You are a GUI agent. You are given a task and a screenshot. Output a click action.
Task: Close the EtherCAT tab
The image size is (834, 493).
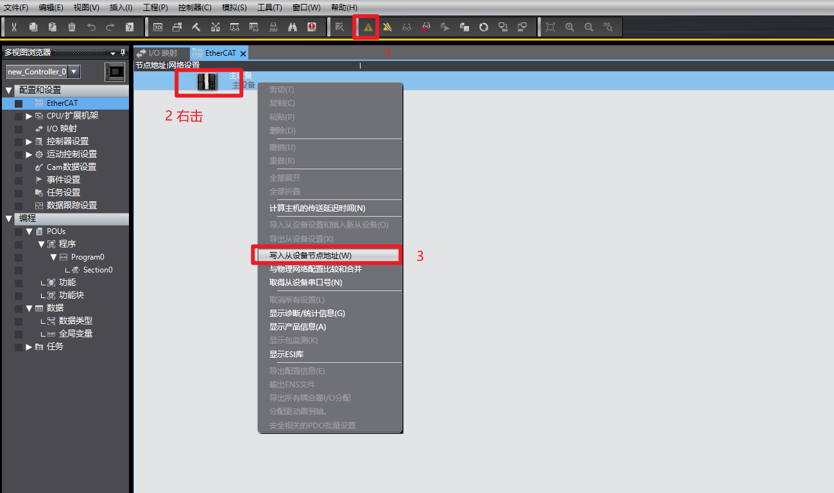tap(243, 54)
